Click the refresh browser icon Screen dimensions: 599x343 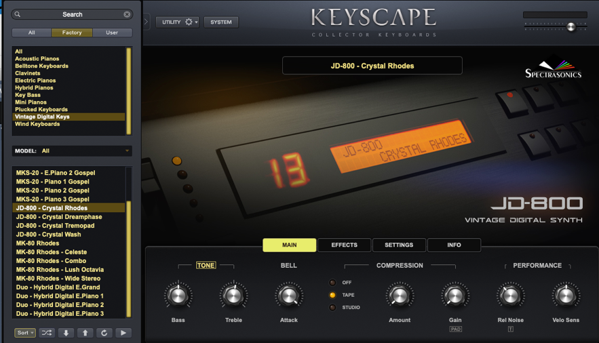coord(104,333)
